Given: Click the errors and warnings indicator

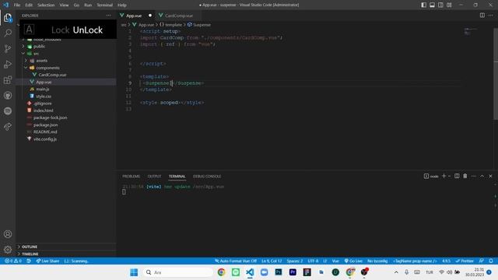Looking at the screenshot, I should click(13, 261).
